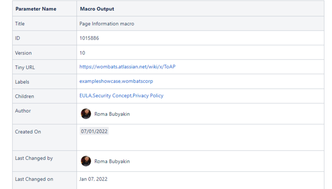The width and height of the screenshot is (332, 189).
Task: Click the Labels parameter name cell
Action: [22, 82]
